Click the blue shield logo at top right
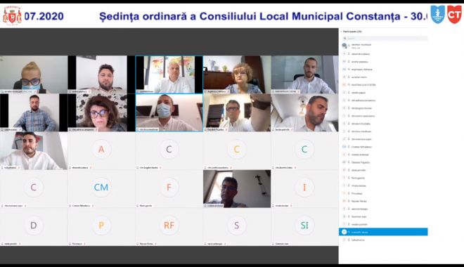The image size is (464, 267). pyautogui.click(x=438, y=15)
